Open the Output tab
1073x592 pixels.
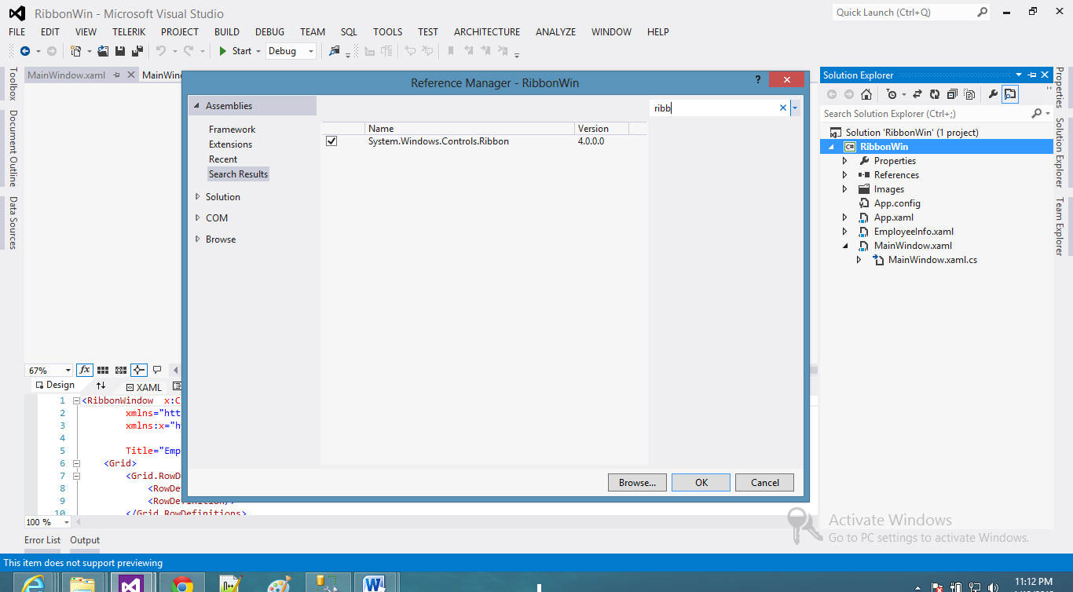(85, 540)
